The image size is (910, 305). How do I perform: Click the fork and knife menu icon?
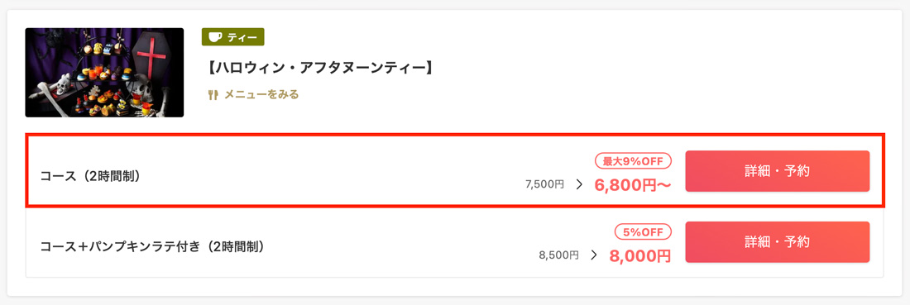(x=213, y=94)
